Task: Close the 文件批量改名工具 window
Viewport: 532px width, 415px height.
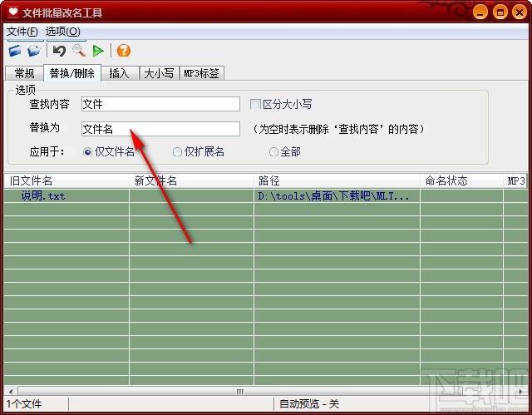Action: pyautogui.click(x=519, y=12)
